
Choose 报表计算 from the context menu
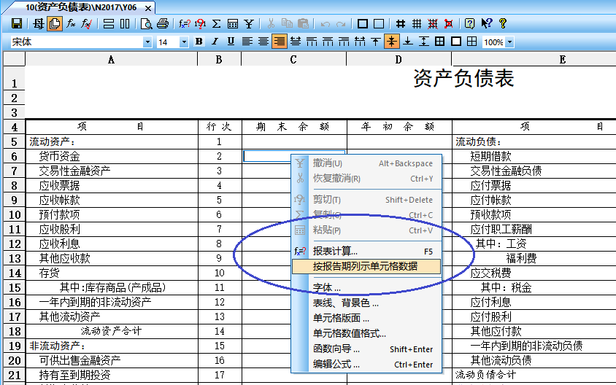[x=336, y=252]
